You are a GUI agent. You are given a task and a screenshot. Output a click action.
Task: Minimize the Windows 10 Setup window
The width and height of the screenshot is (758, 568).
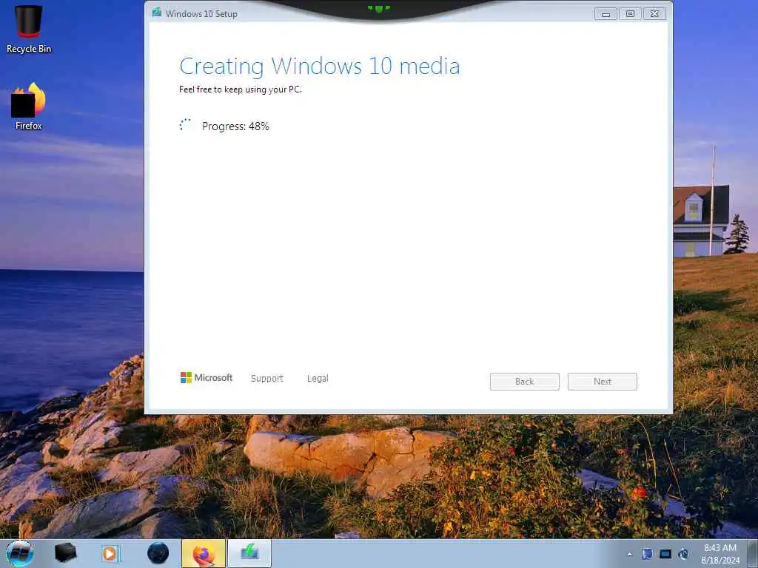tap(606, 14)
